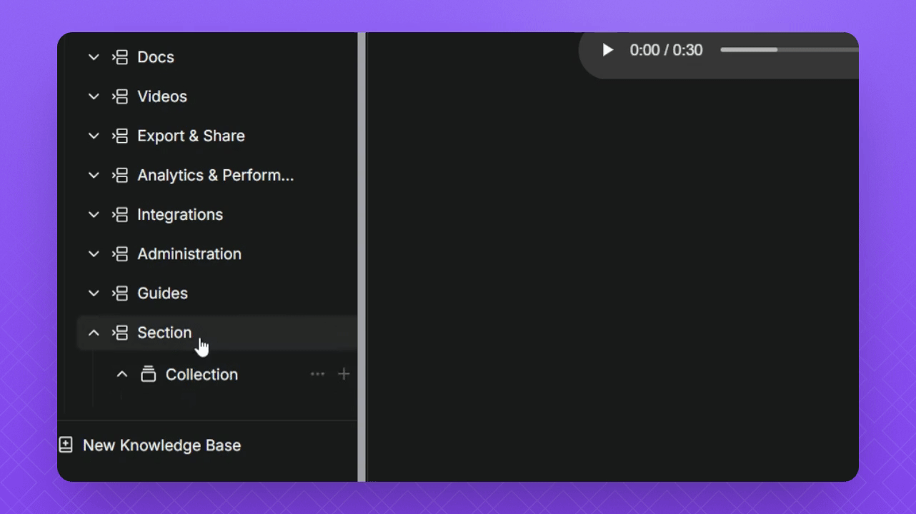
Task: Click the New Knowledge Base button
Action: 161,445
